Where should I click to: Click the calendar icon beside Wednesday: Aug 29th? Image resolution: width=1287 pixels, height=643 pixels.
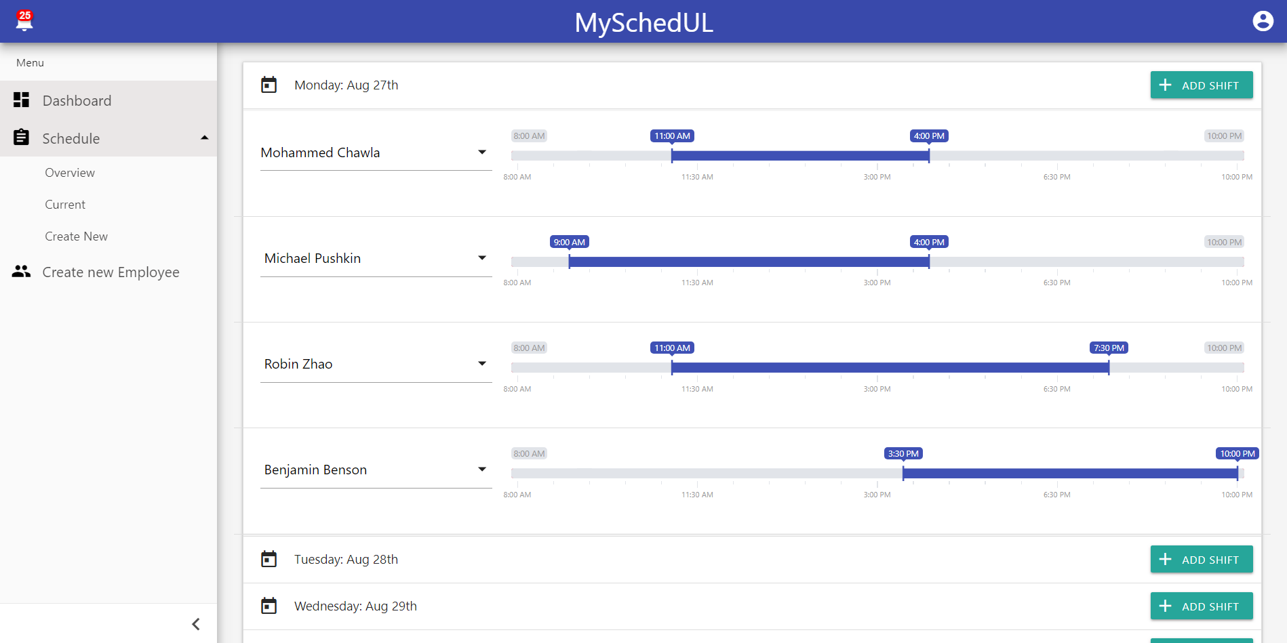pyautogui.click(x=269, y=606)
